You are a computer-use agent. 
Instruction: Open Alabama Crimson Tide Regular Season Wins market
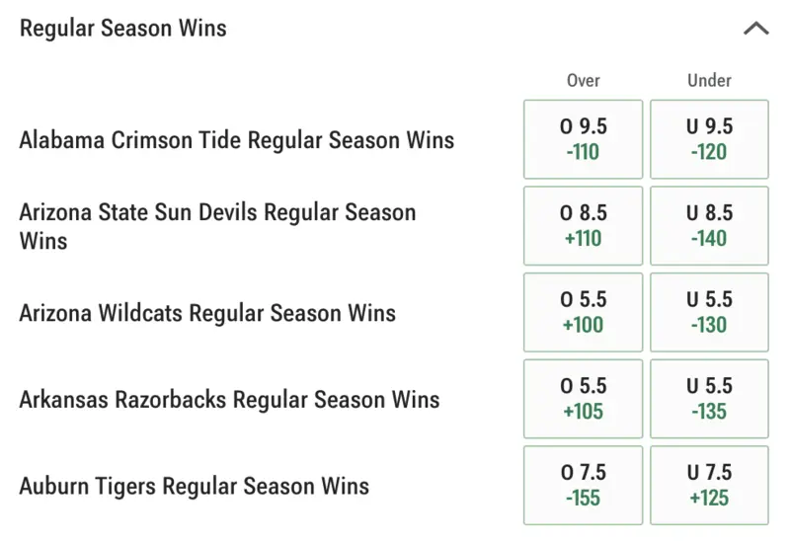237,139
